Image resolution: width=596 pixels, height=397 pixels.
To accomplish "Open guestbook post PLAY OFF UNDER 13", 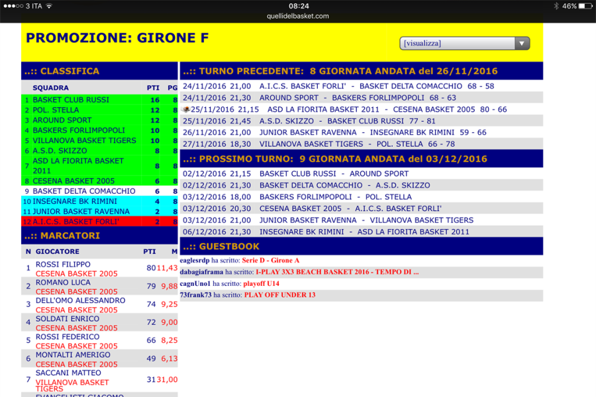I will (x=279, y=295).
